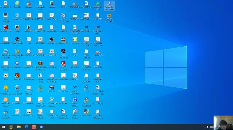Open the Zalo desktop icon

pos(29,41)
